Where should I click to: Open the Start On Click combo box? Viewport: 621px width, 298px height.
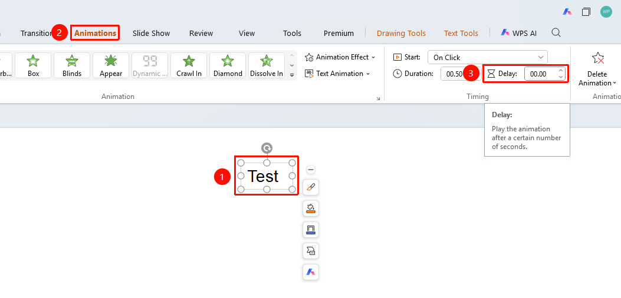click(488, 57)
